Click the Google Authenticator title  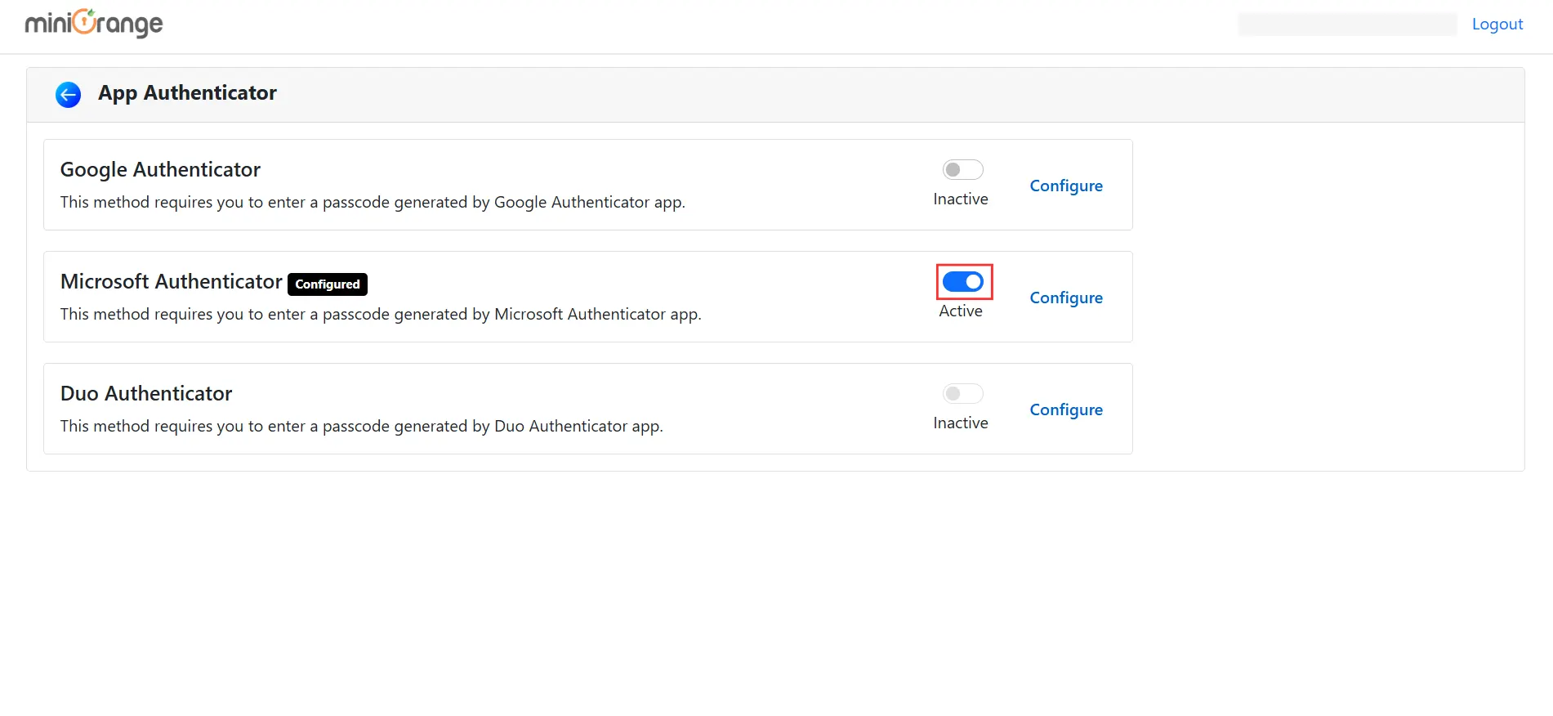pos(160,169)
